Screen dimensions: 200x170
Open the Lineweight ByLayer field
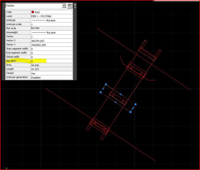tap(51, 33)
